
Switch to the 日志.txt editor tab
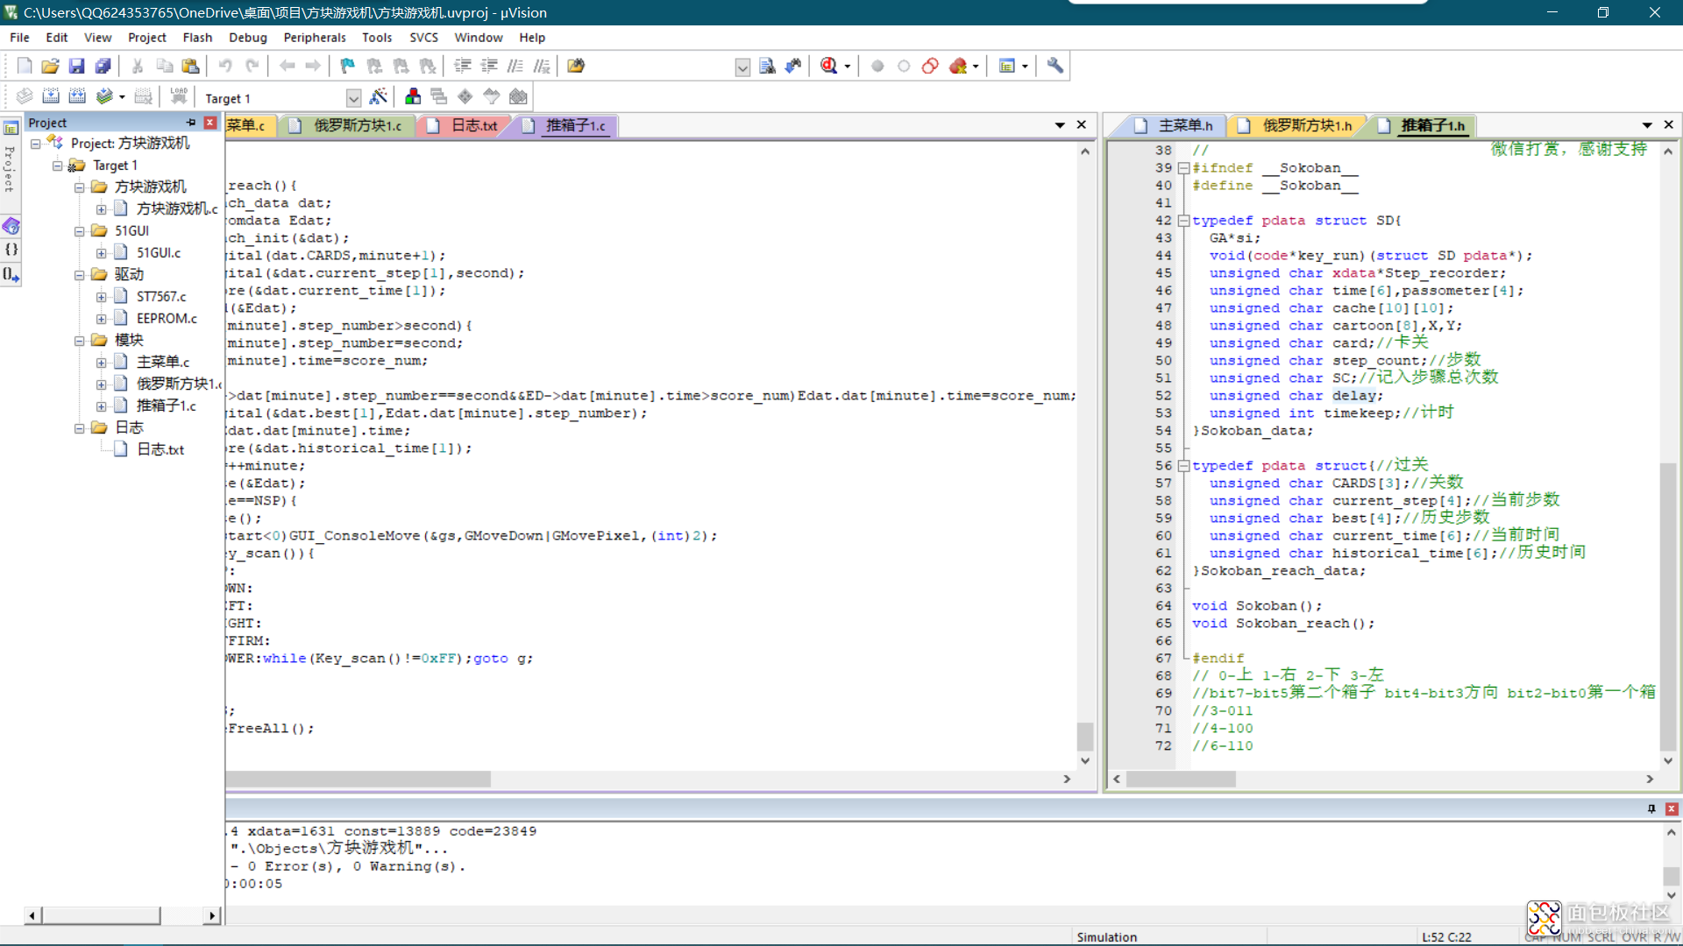pyautogui.click(x=464, y=126)
